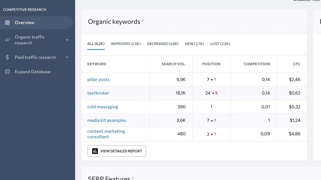Open Organic traffic research menu item
Screen dimensions: 321x180
point(37,40)
